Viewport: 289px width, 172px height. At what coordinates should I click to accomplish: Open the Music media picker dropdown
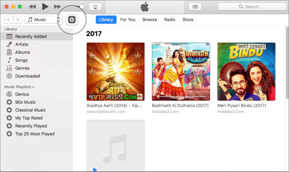pos(43,19)
